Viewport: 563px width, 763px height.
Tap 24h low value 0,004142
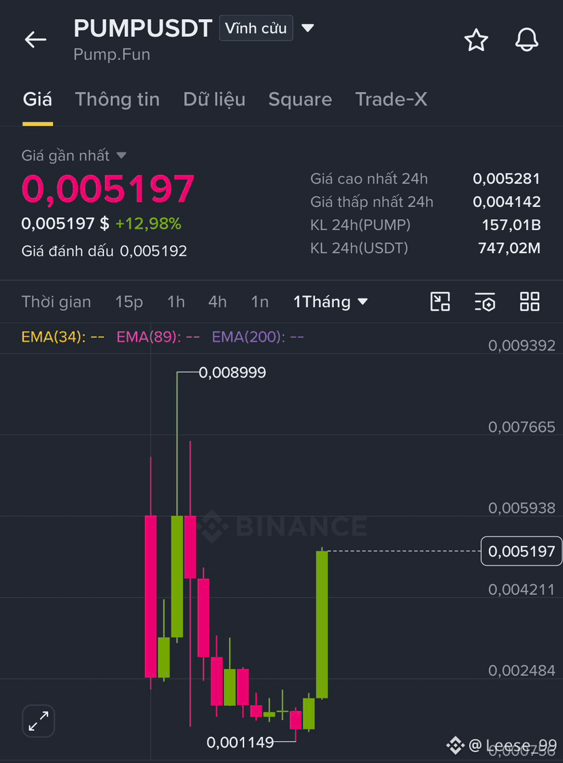point(506,201)
